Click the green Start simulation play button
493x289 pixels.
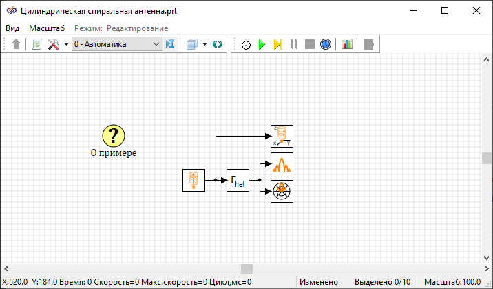[x=262, y=44]
